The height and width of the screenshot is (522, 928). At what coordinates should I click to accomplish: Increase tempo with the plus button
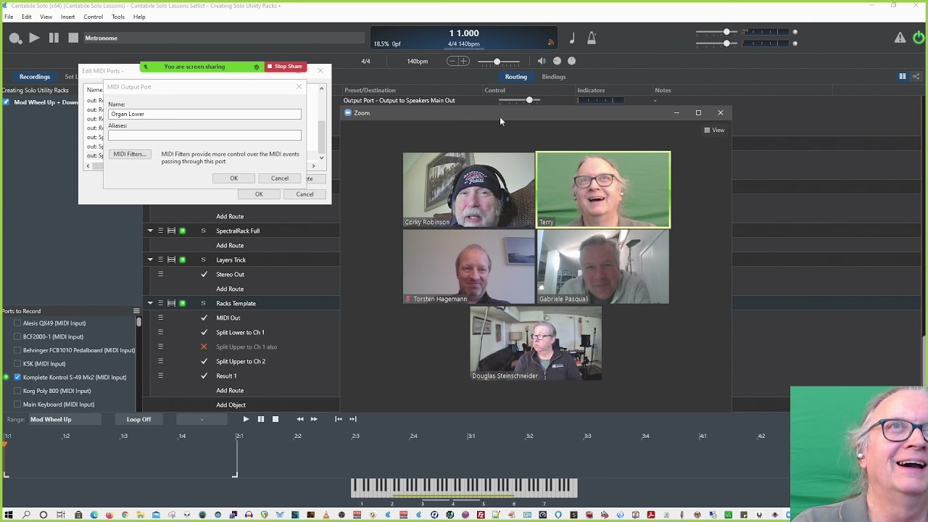(x=464, y=62)
